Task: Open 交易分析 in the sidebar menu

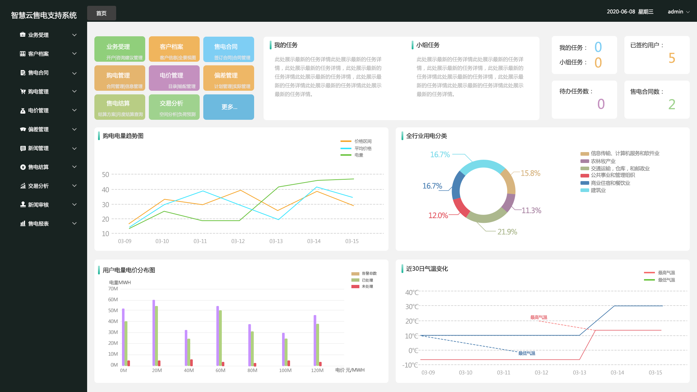Action: [38, 186]
